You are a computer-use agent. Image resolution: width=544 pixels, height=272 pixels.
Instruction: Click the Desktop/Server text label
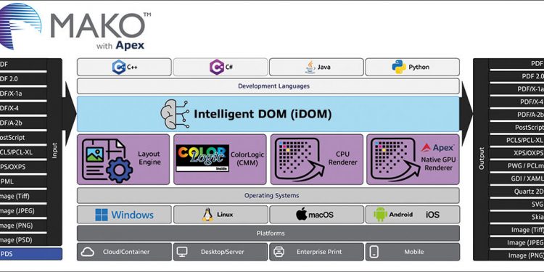[222, 252]
